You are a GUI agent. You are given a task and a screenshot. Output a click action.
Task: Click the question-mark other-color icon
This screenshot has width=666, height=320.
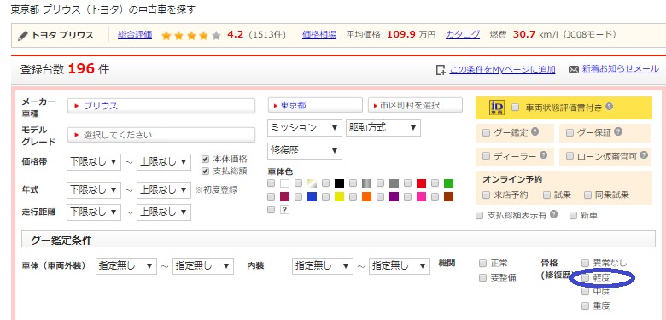284,210
